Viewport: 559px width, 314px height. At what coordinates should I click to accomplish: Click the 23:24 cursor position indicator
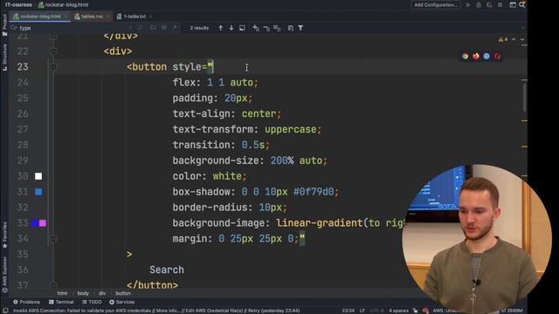[348, 311]
